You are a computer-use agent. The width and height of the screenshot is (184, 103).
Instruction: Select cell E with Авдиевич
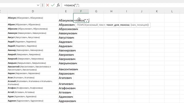[66, 46]
